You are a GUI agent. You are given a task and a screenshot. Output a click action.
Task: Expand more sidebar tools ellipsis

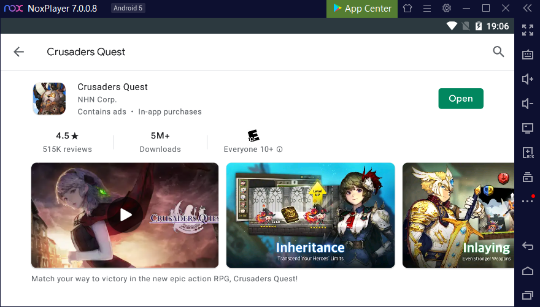tap(527, 201)
